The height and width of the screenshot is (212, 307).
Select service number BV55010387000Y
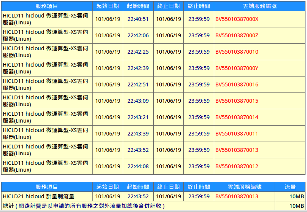(237, 68)
